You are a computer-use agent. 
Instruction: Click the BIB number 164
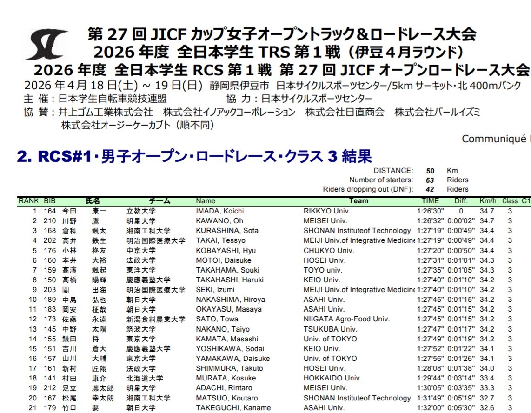click(49, 211)
